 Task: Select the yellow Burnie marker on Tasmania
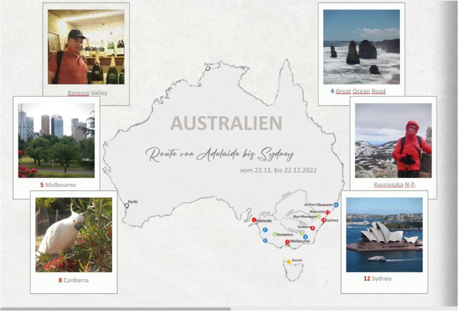289,262
